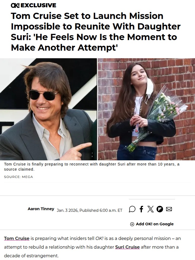Click the SOURCE: MEGA credit line
This screenshot has width=195, height=260.
[18, 177]
